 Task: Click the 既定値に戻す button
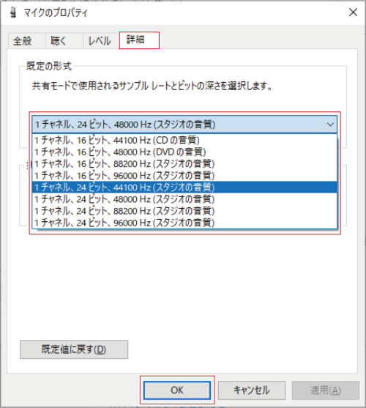click(x=74, y=349)
